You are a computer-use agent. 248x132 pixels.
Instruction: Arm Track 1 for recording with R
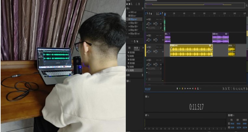click(161, 19)
